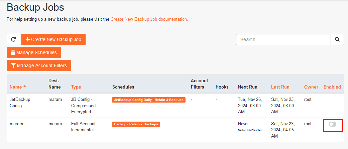
Task: Open the Create New Backup Job documentation link
Action: tap(149, 19)
